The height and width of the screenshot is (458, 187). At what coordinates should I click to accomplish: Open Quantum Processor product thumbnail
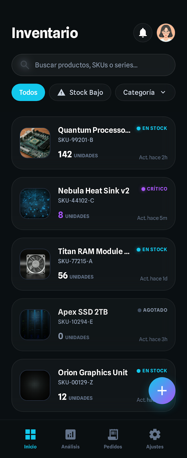35,143
